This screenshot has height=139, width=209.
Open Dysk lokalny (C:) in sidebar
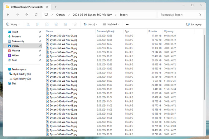coord(22,74)
